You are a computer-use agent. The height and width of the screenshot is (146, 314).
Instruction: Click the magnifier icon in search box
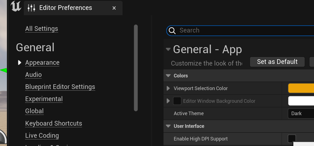click(x=172, y=31)
